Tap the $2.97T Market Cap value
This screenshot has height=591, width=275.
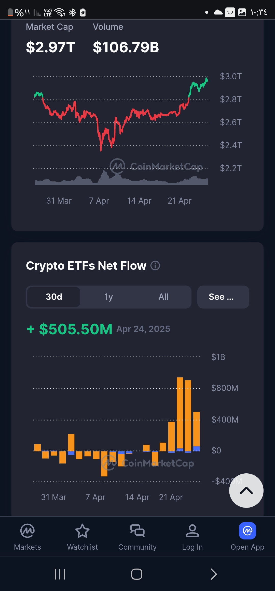click(x=50, y=47)
